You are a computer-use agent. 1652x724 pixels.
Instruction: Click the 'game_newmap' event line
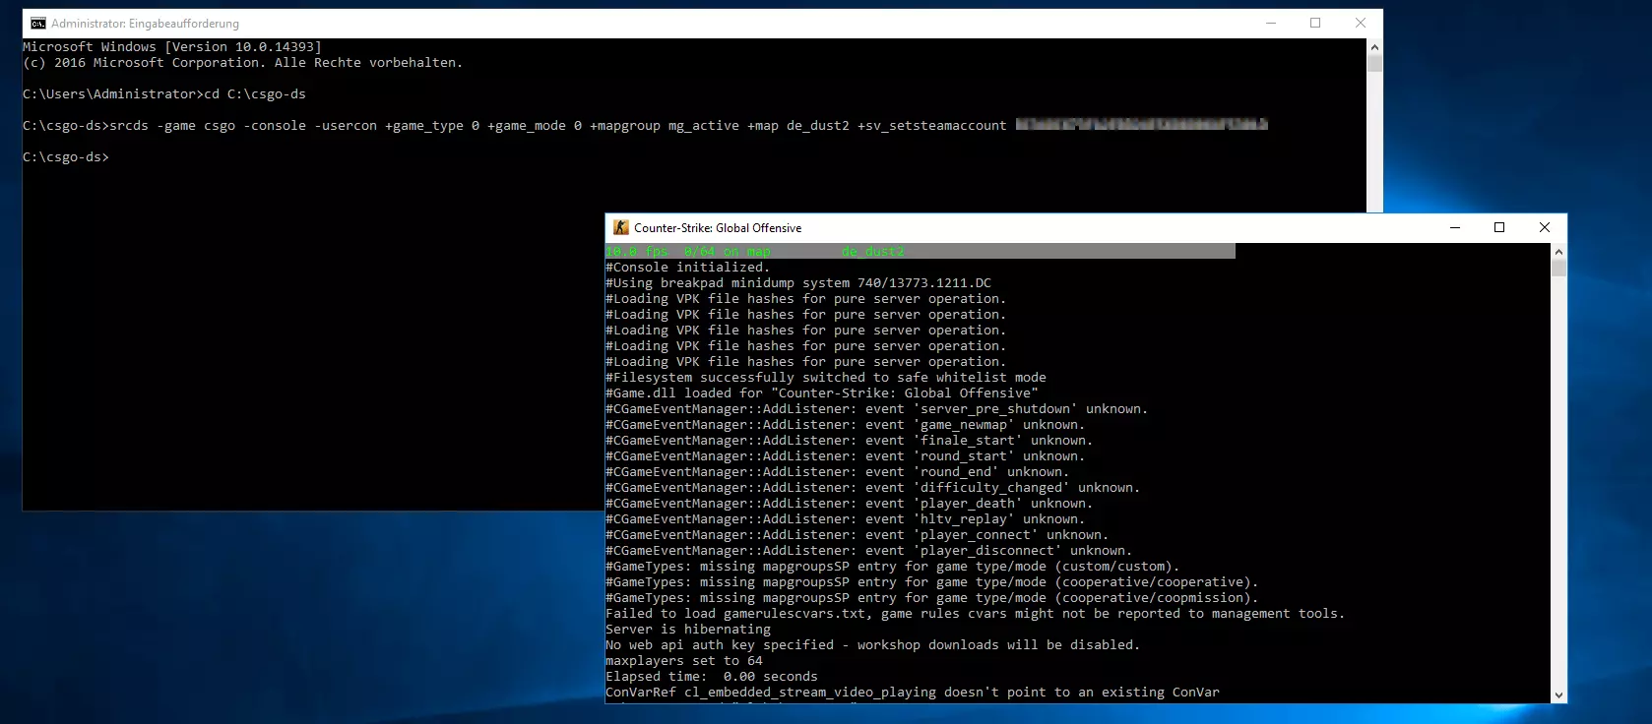coord(846,424)
